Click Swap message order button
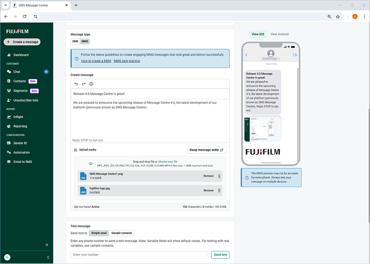The image size is (370, 264). click(x=207, y=150)
